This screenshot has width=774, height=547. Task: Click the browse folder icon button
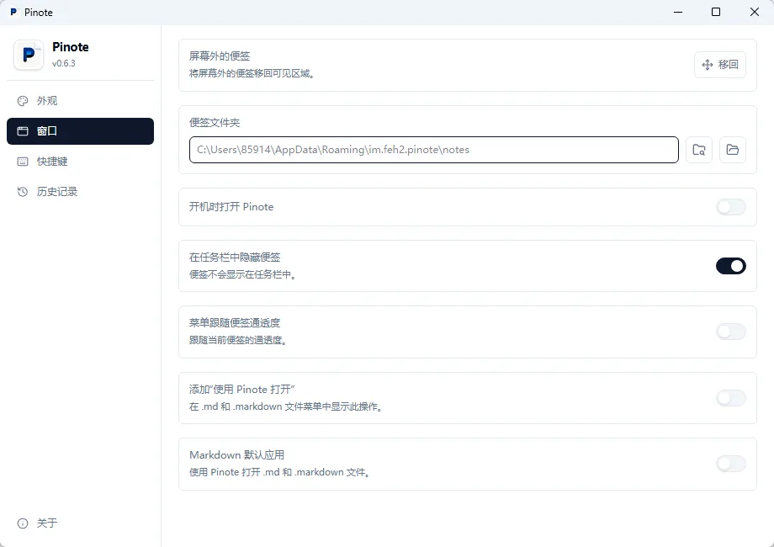pyautogui.click(x=699, y=150)
